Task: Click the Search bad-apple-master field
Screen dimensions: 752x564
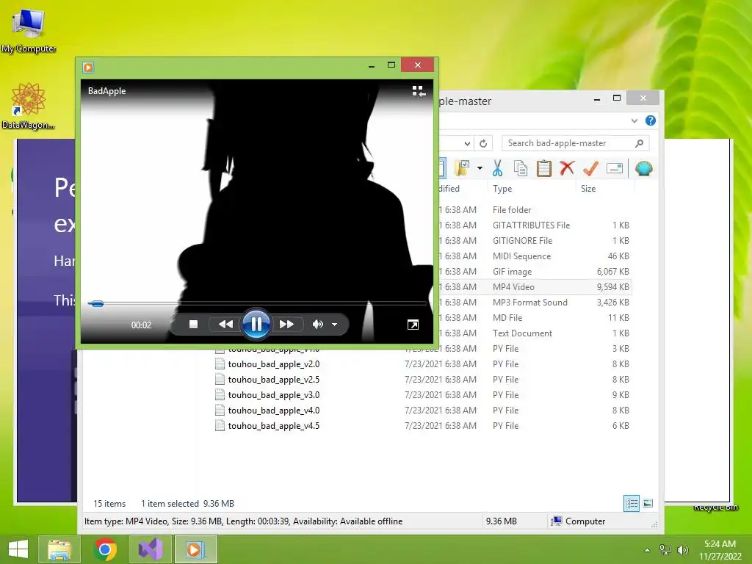Action: 576,143
